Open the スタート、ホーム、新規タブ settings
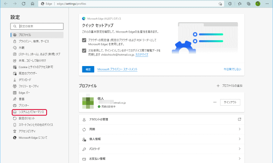Viewport: 273px width, 163px height. (37, 54)
